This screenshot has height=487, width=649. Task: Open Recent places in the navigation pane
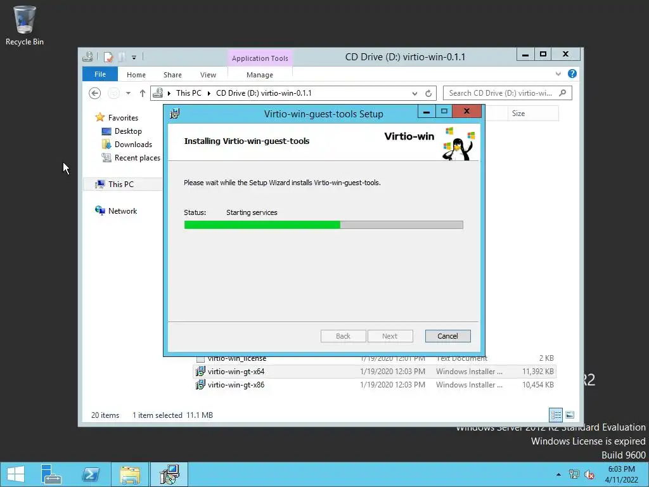[137, 158]
